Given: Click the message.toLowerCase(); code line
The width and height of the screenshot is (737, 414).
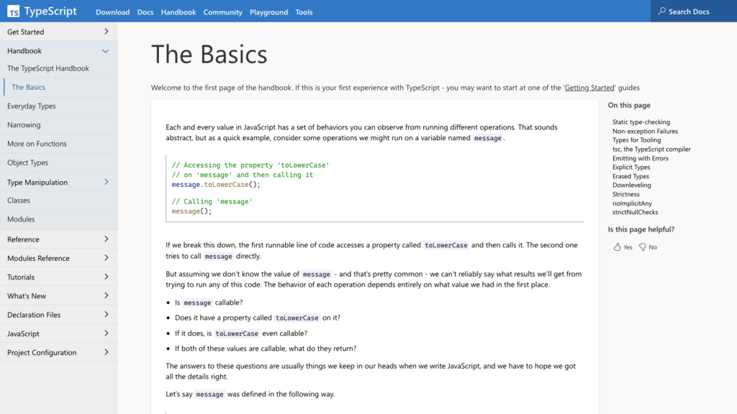Looking at the screenshot, I should (216, 185).
